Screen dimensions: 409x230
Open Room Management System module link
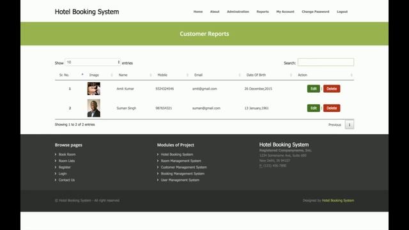click(x=181, y=161)
